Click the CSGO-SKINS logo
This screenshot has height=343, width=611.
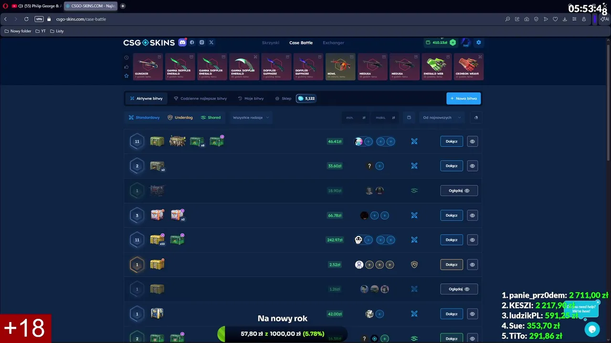[149, 42]
